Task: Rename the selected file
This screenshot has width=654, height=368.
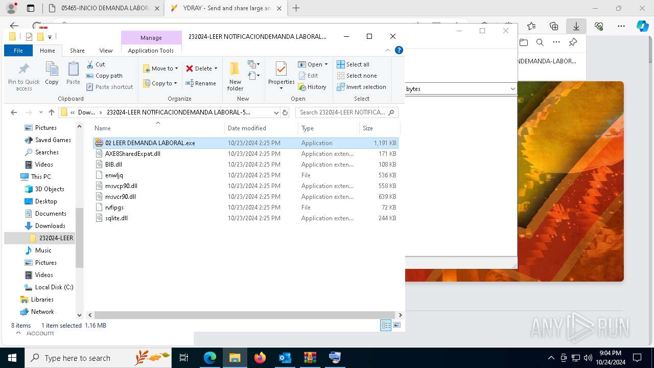Action: [200, 83]
